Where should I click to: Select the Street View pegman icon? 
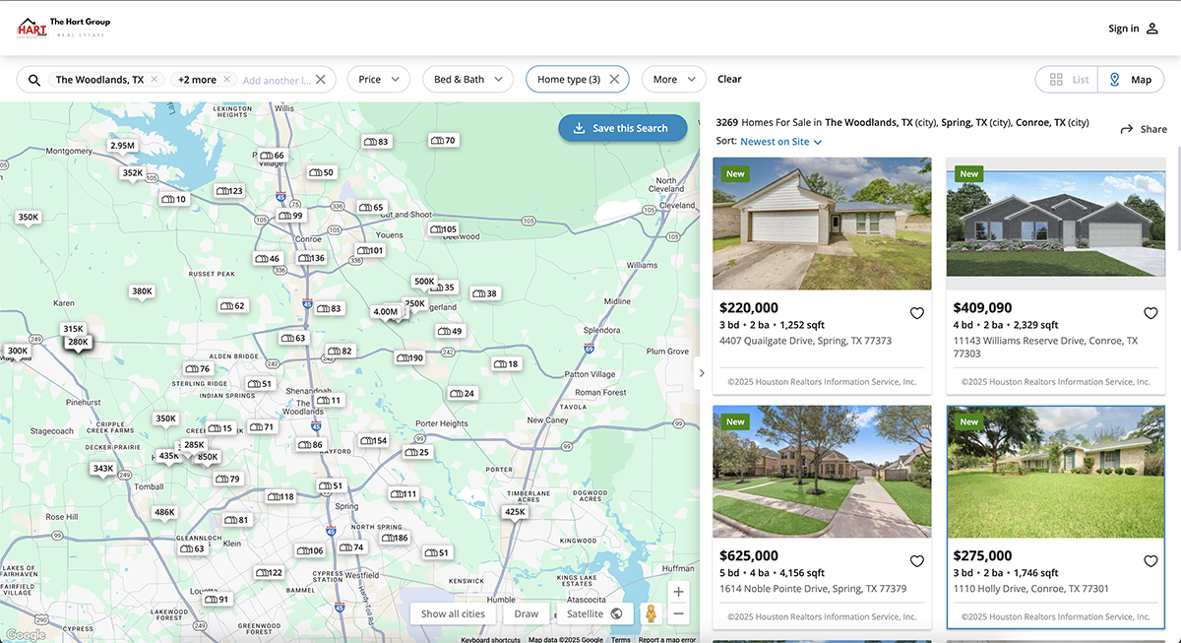[651, 613]
